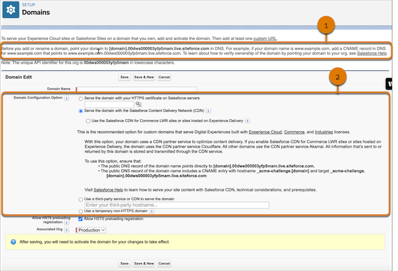Viewport: 398px width, 271px height.
Task: Click the bottom Save button
Action: (125, 264)
